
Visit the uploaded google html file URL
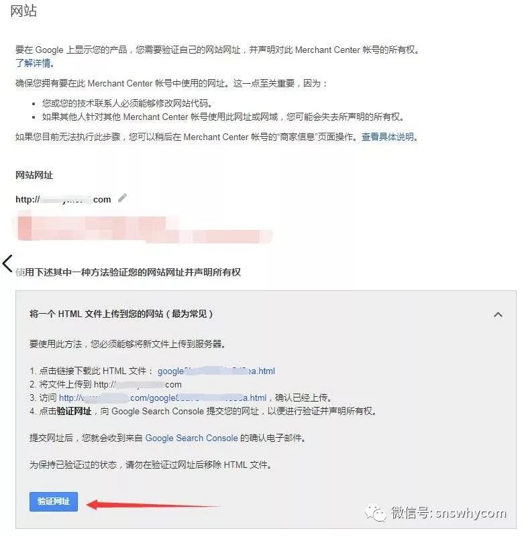[x=162, y=398]
